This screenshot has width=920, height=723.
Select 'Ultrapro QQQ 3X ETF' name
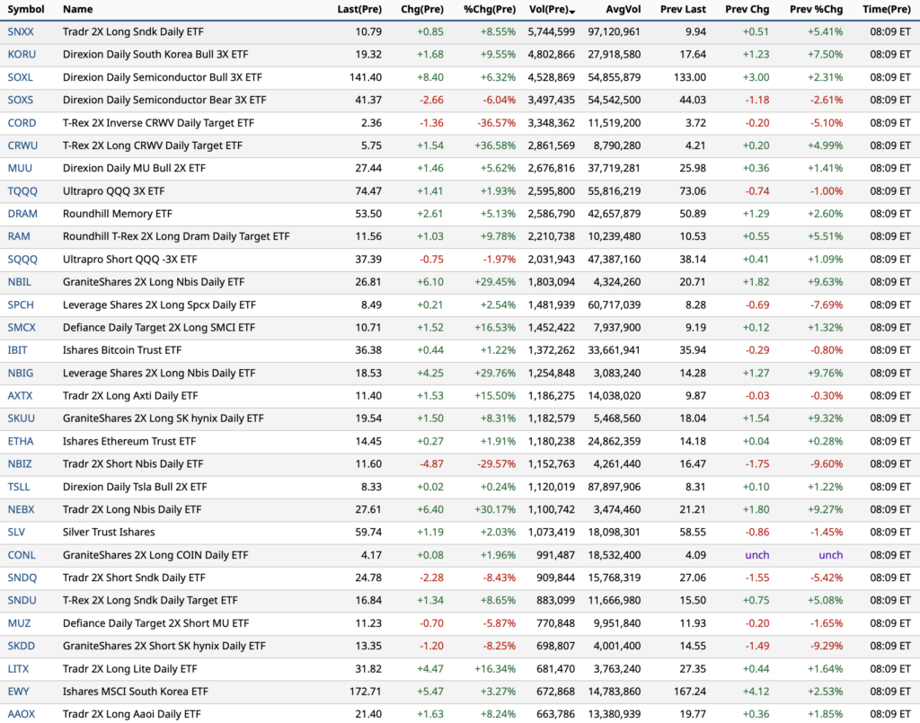[114, 191]
